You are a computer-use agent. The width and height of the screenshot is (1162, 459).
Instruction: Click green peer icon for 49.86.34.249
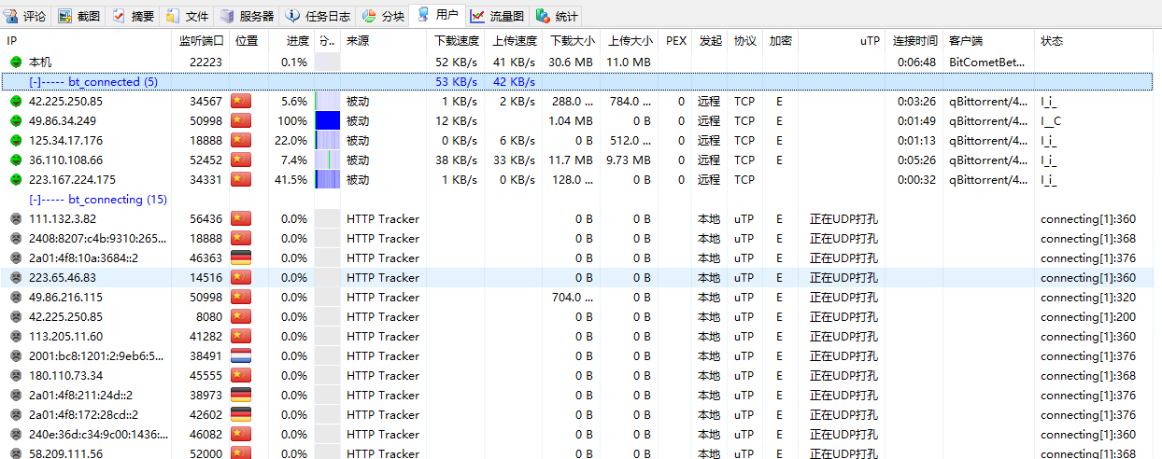click(x=16, y=120)
